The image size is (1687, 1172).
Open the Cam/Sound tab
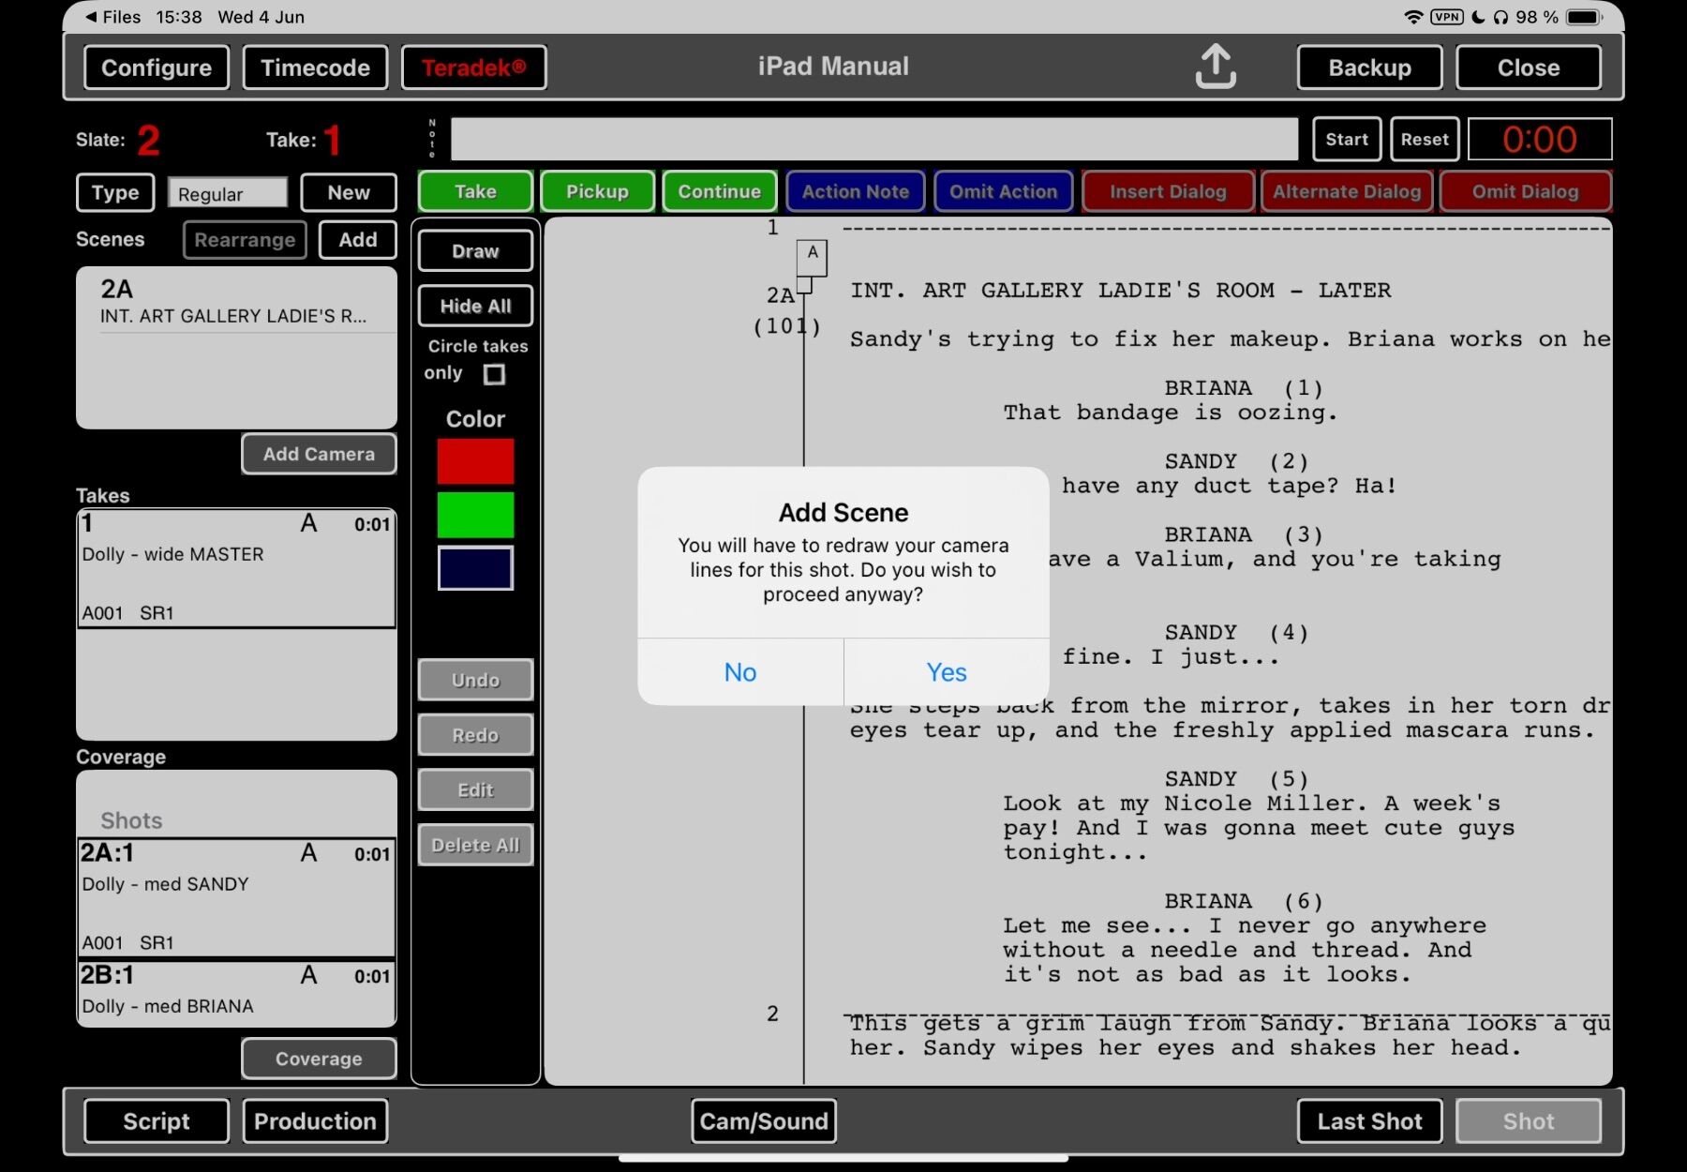(763, 1121)
